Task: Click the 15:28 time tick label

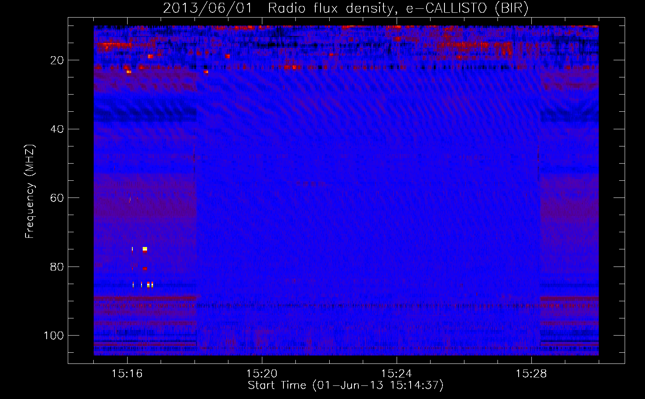Action: click(531, 374)
